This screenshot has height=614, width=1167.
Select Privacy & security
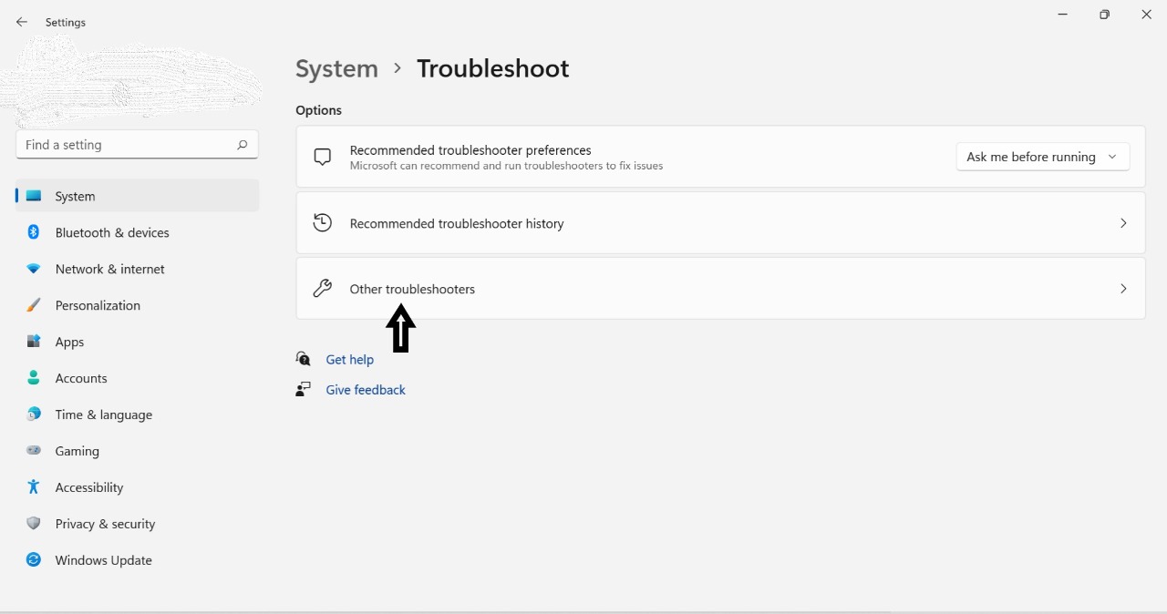pyautogui.click(x=138, y=524)
